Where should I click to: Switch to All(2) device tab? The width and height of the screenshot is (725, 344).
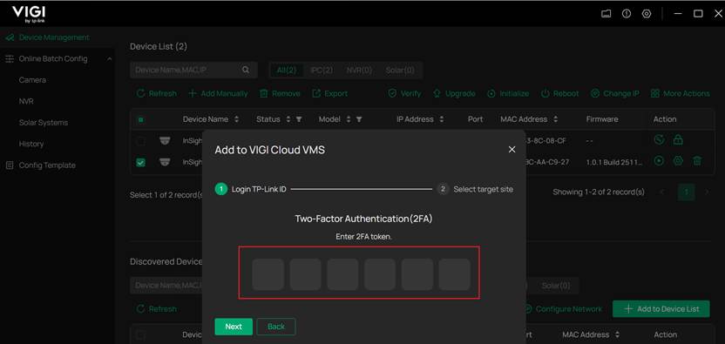(287, 71)
